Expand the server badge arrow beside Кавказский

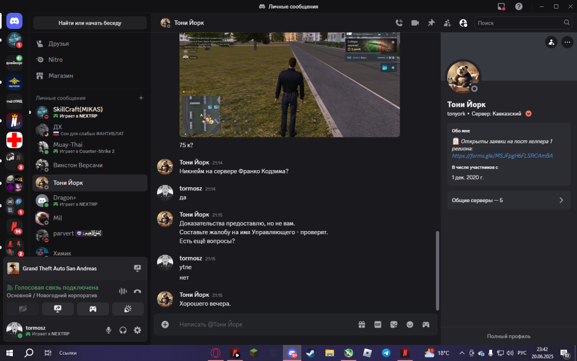[x=528, y=113]
